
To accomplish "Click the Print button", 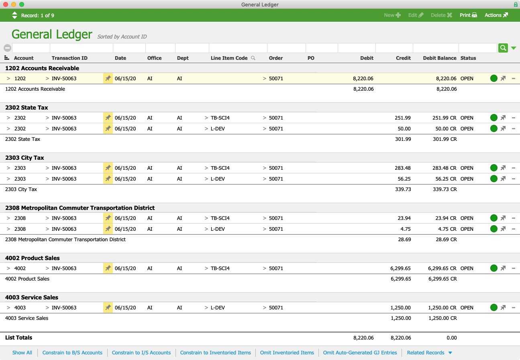I will (469, 15).
